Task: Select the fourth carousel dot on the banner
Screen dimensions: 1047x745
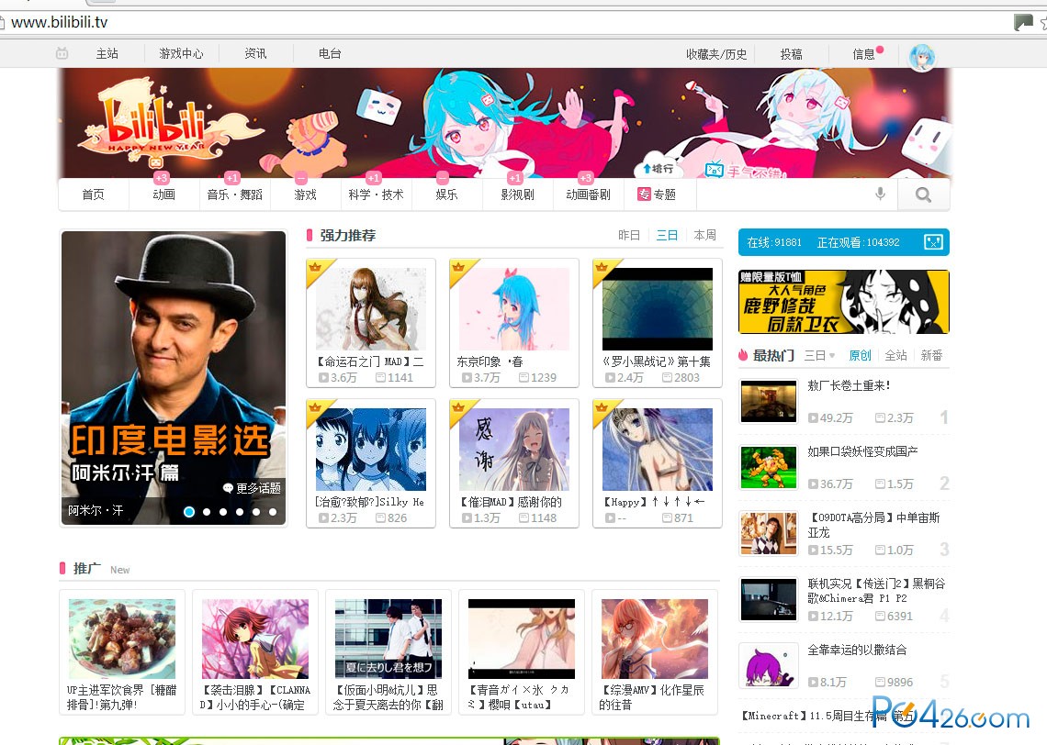Action: click(240, 512)
